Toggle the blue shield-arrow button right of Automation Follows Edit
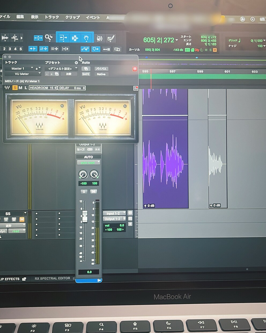Screen dimensions: 266x333 pyautogui.click(x=96, y=49)
